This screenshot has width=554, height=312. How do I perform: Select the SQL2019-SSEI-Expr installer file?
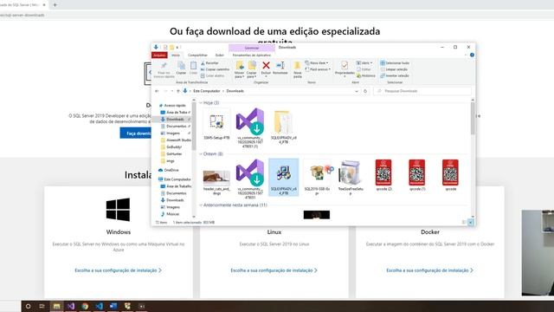(317, 178)
